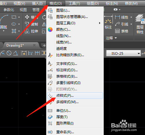Select 多线样式(M)... menu item
The width and height of the screenshot is (145, 135).
75,102
